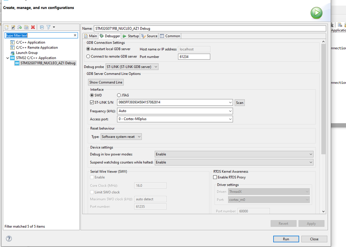
Task: Switch to the Debugger tab
Action: (110, 36)
